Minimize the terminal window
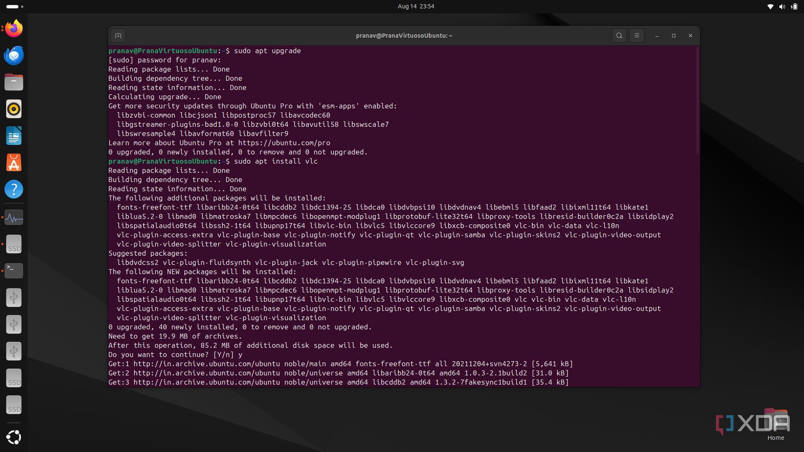This screenshot has height=452, width=804. tap(657, 36)
